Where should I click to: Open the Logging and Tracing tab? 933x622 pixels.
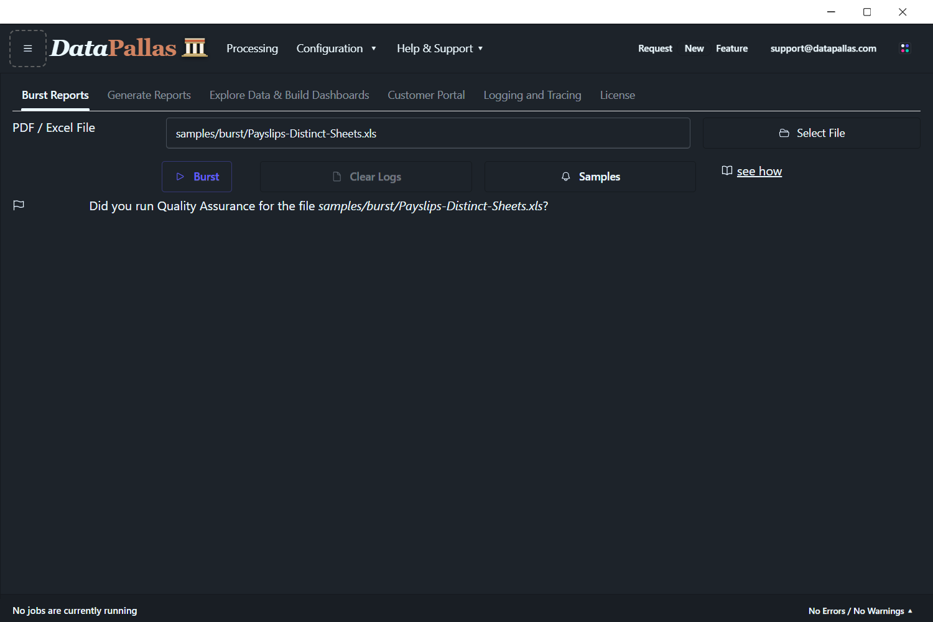[532, 95]
